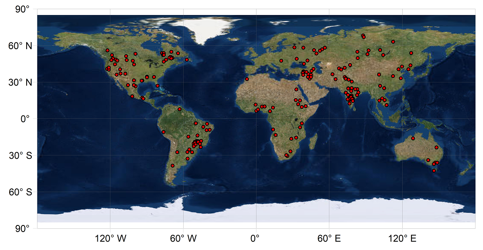Select the 120° W longitude label

(111, 239)
